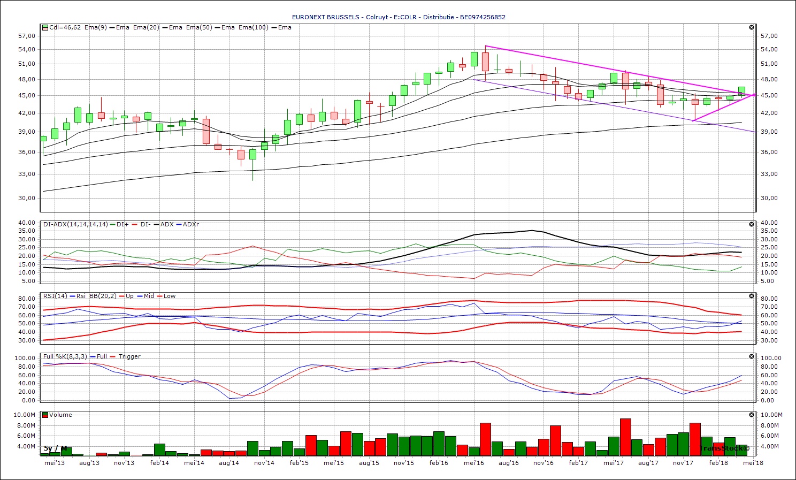Select the Trigger legend entry
The height and width of the screenshot is (480, 796).
(x=129, y=356)
